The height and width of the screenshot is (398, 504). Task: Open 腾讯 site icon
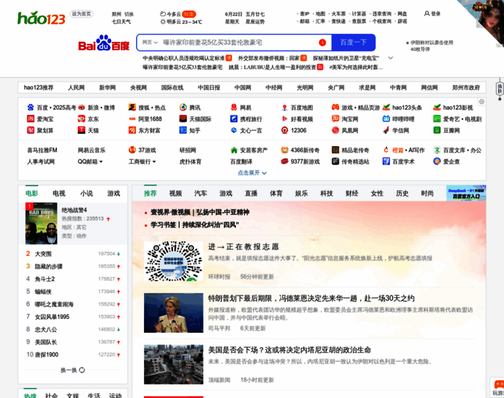[183, 107]
